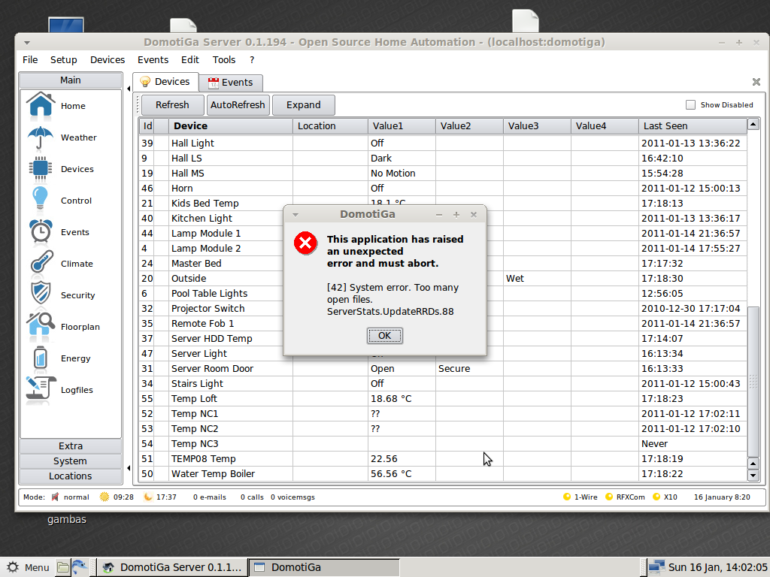Enable the Show Disabled checkbox

pyautogui.click(x=690, y=104)
